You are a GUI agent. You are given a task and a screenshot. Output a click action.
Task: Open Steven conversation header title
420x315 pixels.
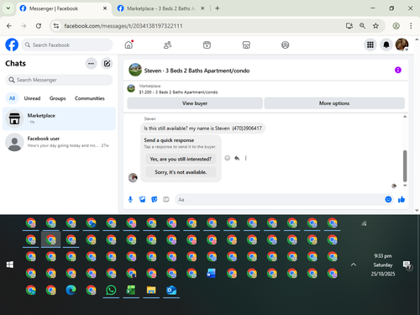(197, 71)
